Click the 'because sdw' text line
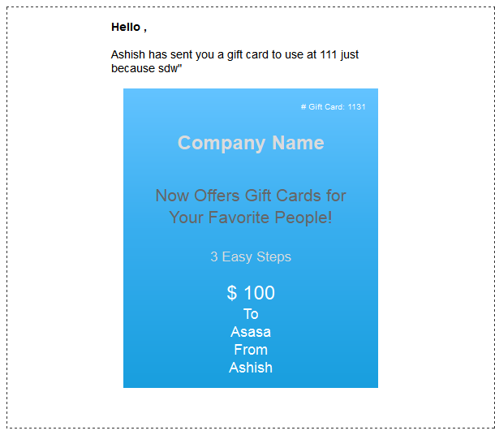This screenshot has width=495, height=435. point(147,68)
